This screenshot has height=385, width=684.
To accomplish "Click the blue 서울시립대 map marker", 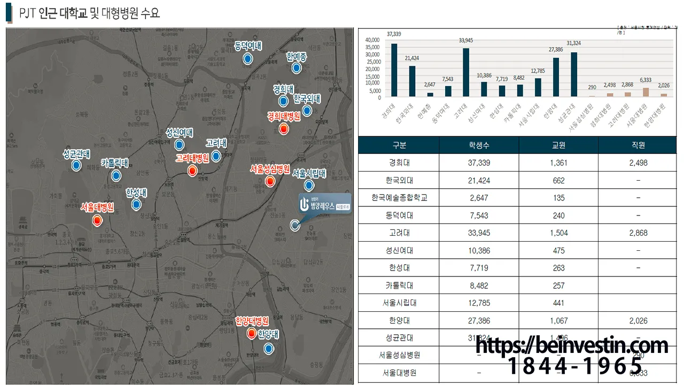I will (308, 186).
